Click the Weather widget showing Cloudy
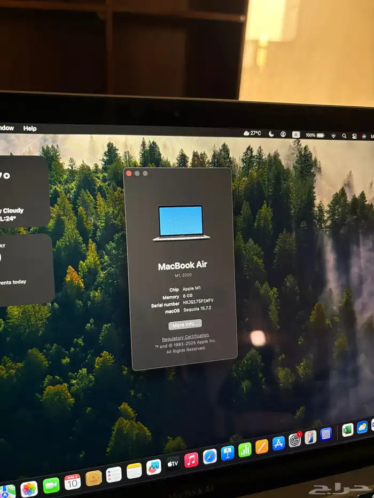 24,192
